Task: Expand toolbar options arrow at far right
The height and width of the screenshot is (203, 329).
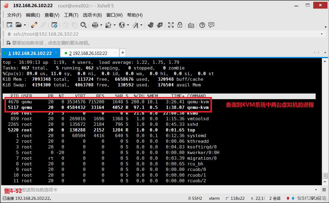Action: point(325,27)
